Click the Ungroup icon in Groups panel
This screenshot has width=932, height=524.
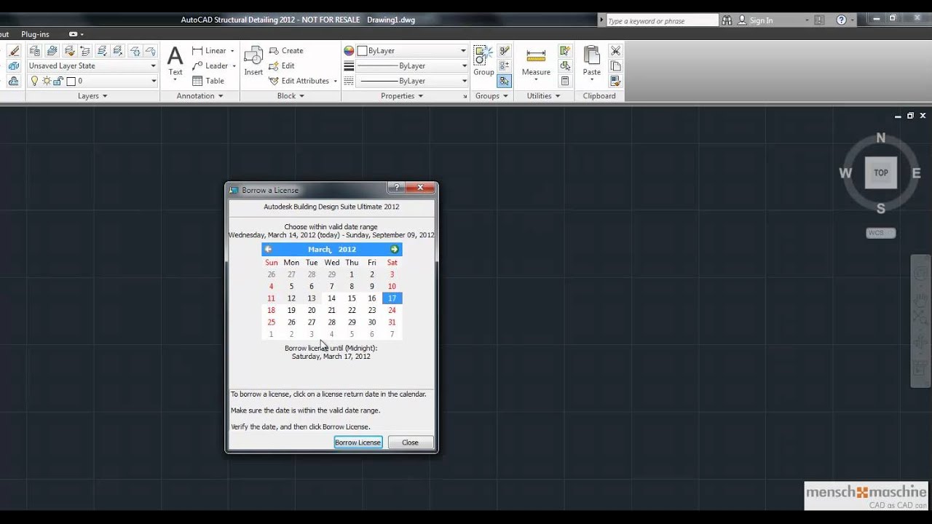tap(504, 51)
